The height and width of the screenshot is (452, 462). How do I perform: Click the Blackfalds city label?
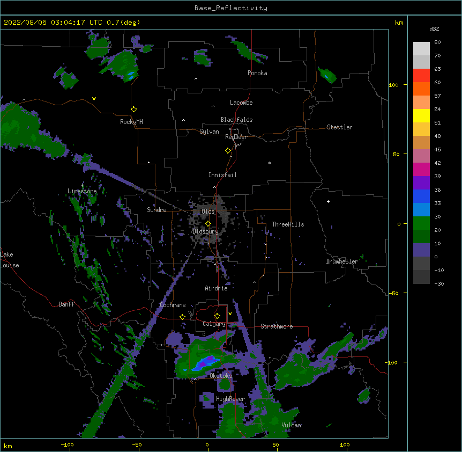point(236,120)
